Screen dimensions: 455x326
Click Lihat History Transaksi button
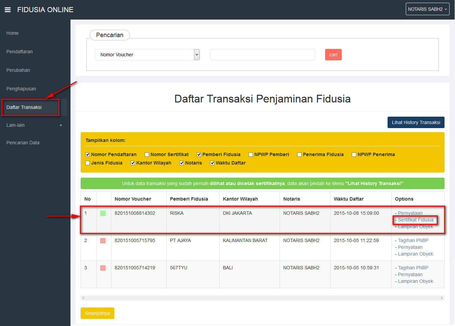coord(416,122)
